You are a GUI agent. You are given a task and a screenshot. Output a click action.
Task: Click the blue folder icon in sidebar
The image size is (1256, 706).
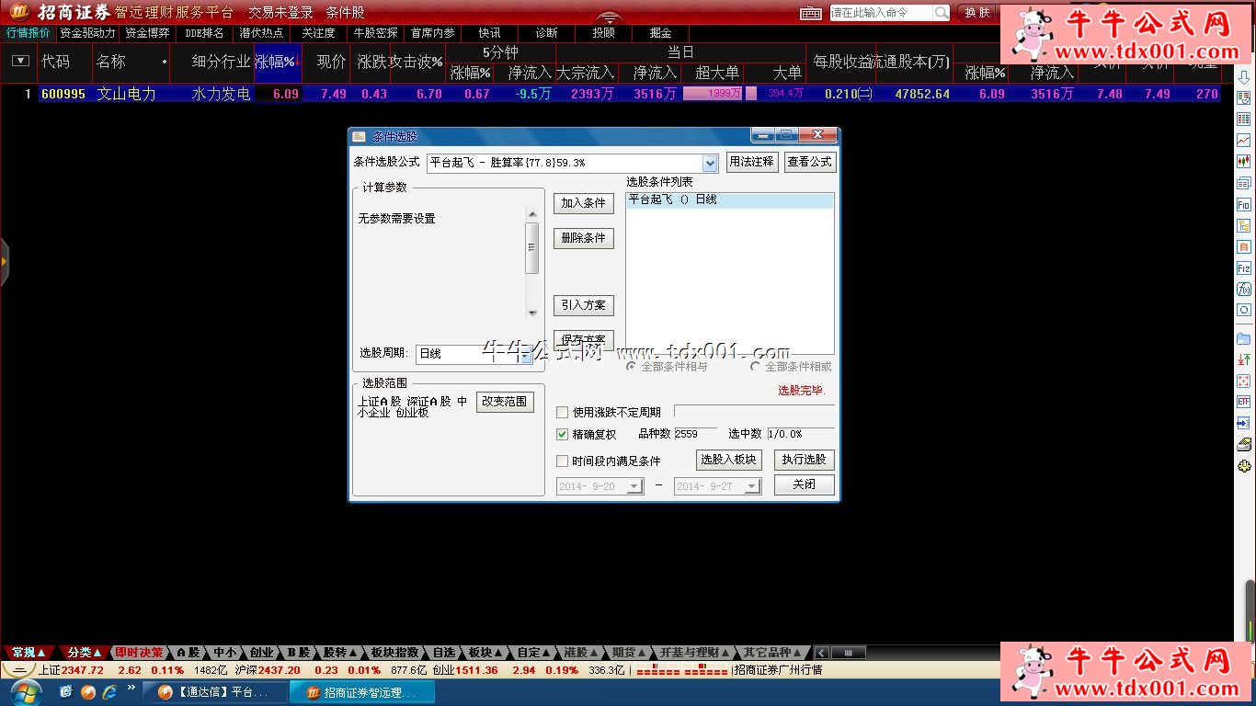pyautogui.click(x=1244, y=338)
